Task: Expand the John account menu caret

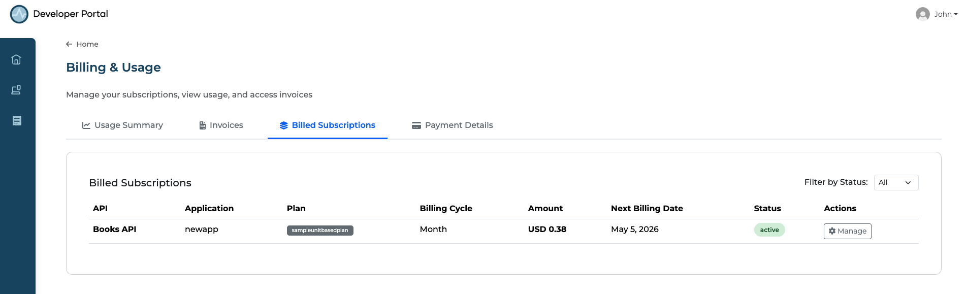Action: pyautogui.click(x=956, y=14)
